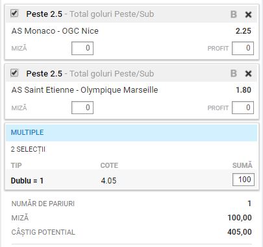Uncheck the Saint Etienne Peste 2.5 checkbox
Image resolution: width=263 pixels, height=247 pixels.
(x=14, y=73)
